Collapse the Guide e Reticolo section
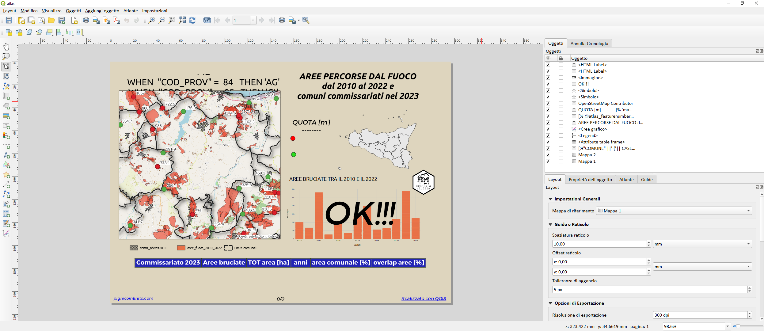Viewport: 764px width, 331px height. click(550, 224)
